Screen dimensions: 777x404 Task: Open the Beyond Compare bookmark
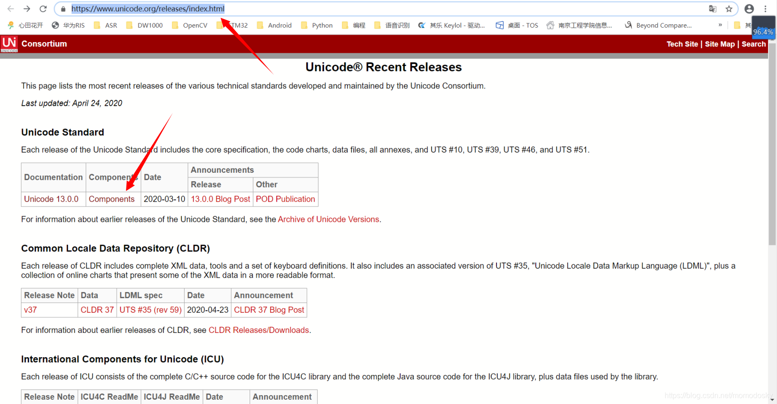659,25
